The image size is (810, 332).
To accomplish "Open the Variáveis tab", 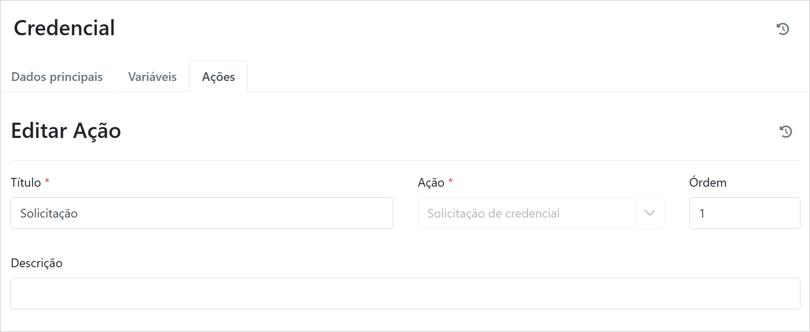I will pyautogui.click(x=152, y=77).
